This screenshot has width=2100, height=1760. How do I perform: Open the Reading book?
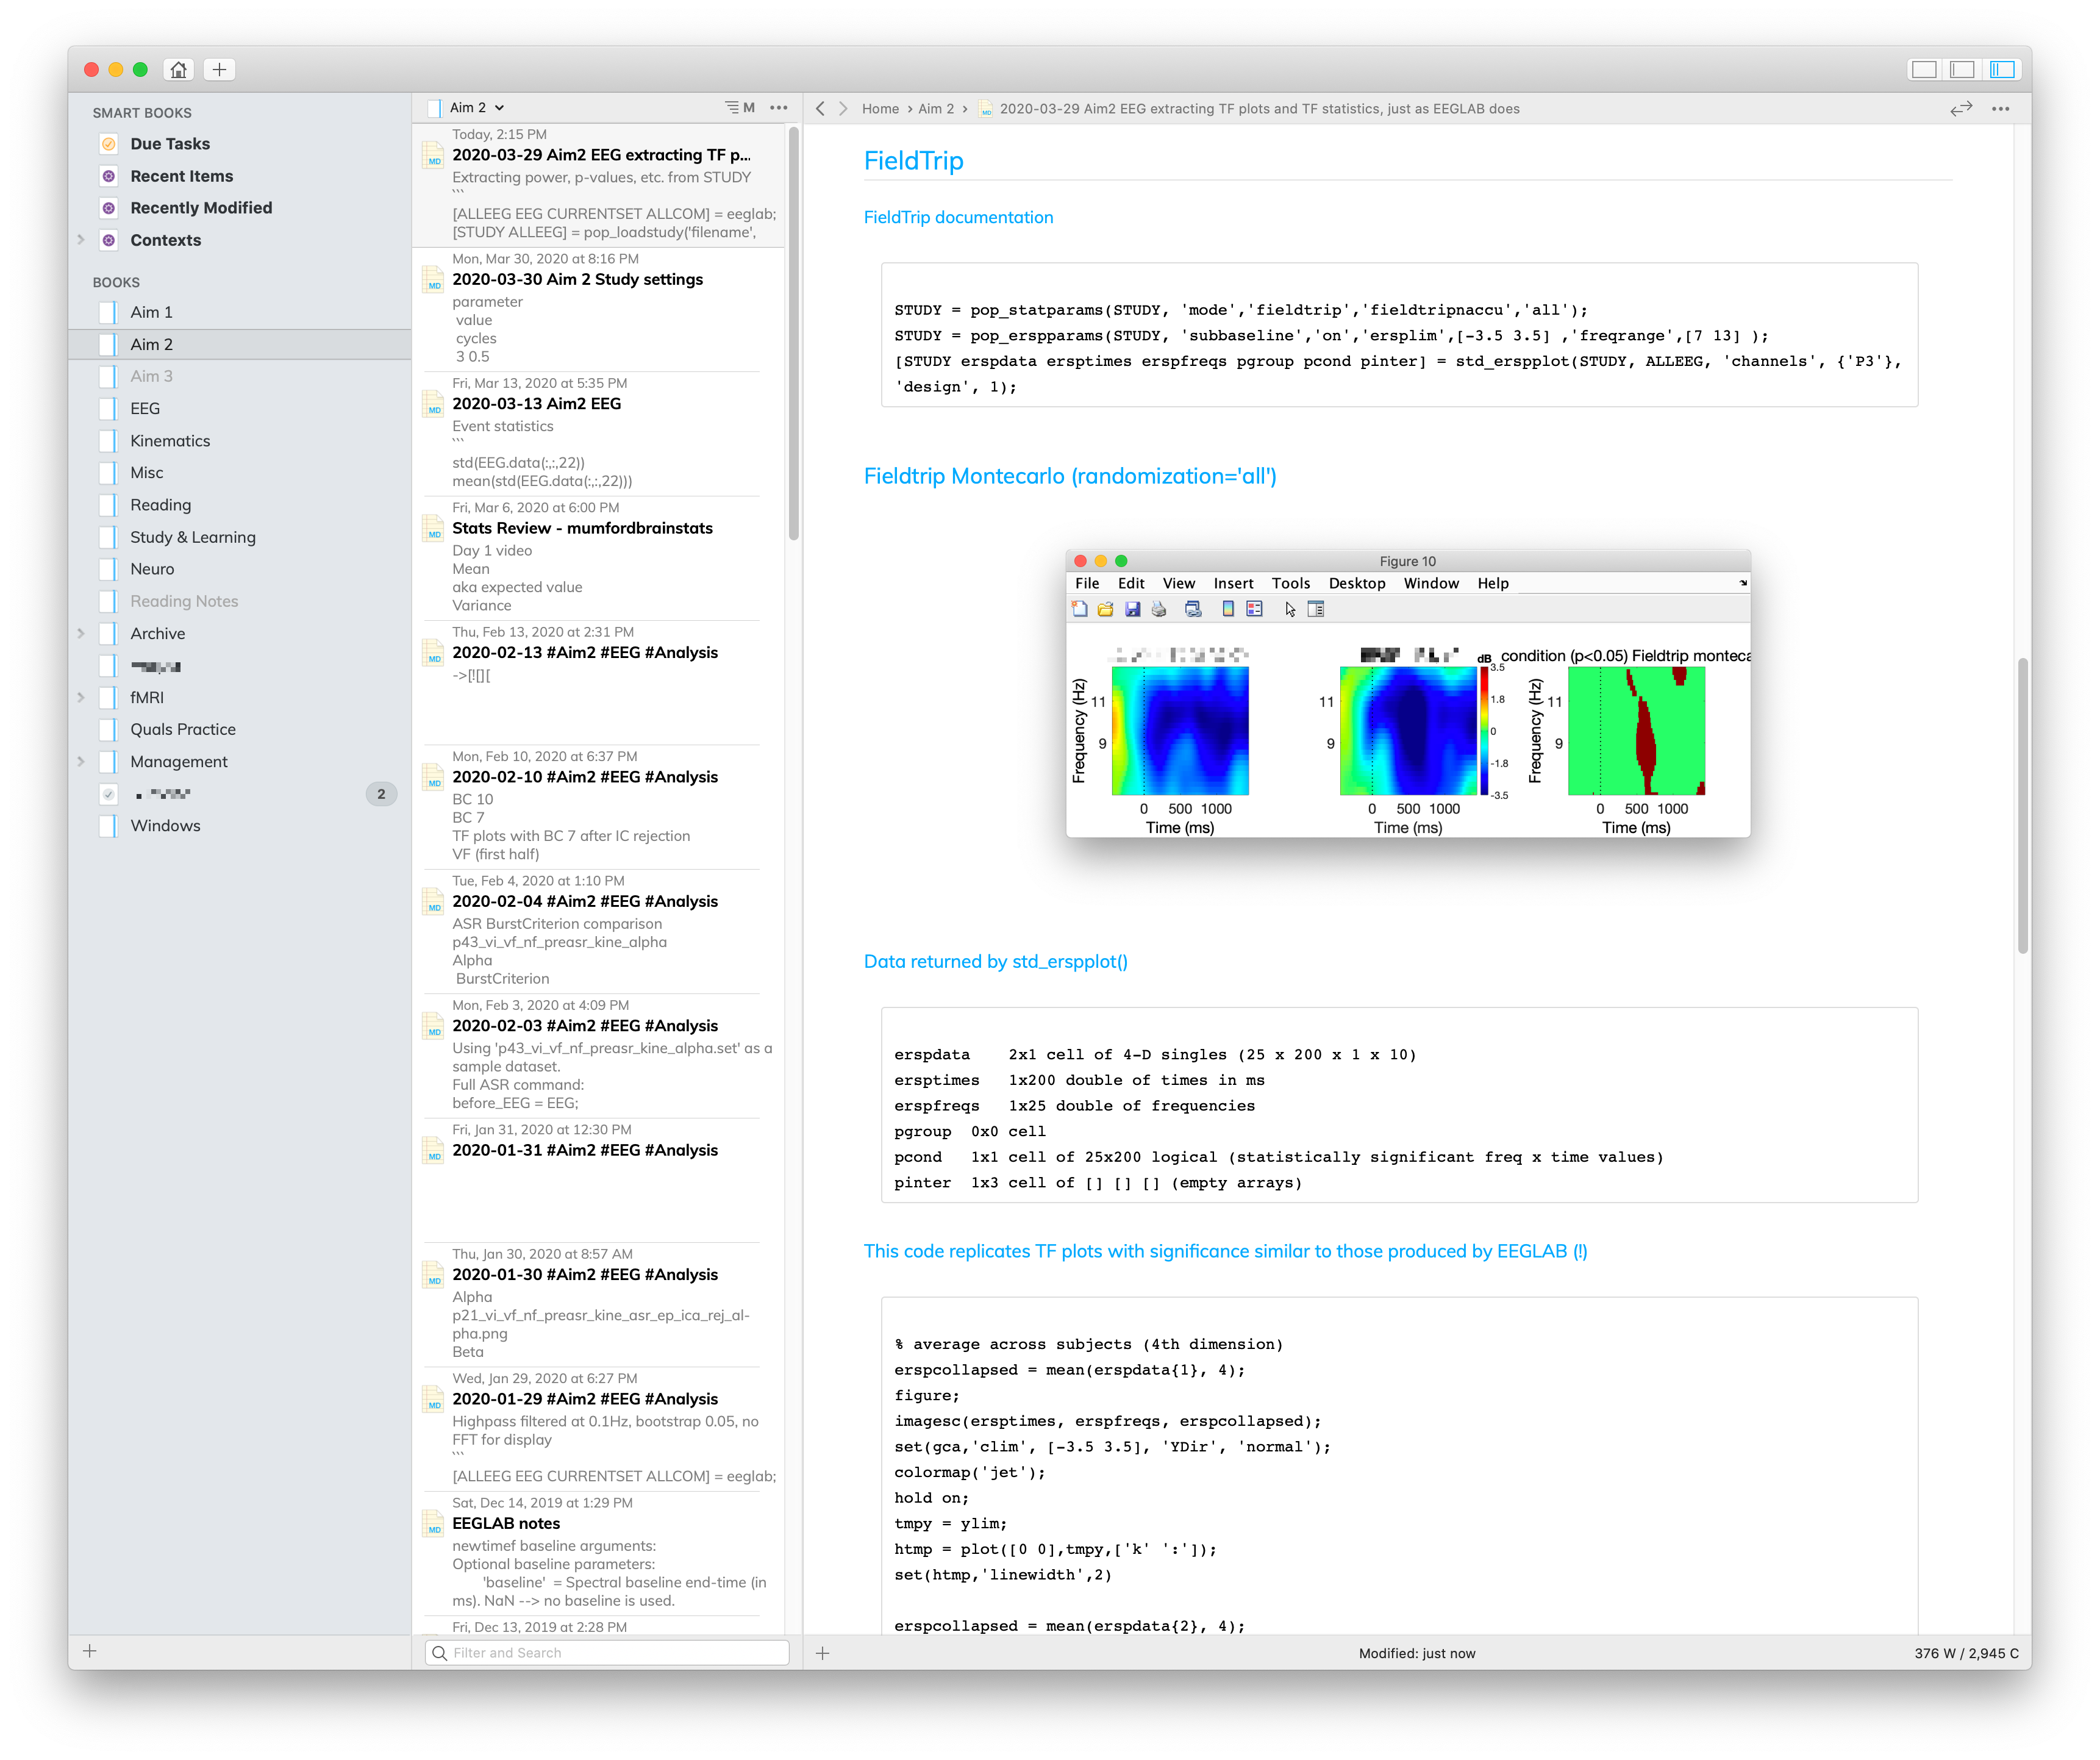[160, 505]
